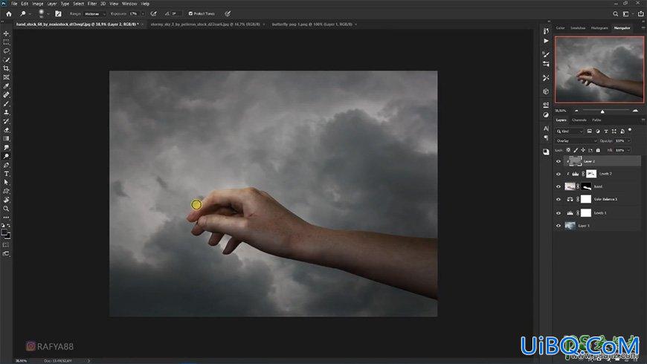Open the Window menu

pyautogui.click(x=129, y=3)
